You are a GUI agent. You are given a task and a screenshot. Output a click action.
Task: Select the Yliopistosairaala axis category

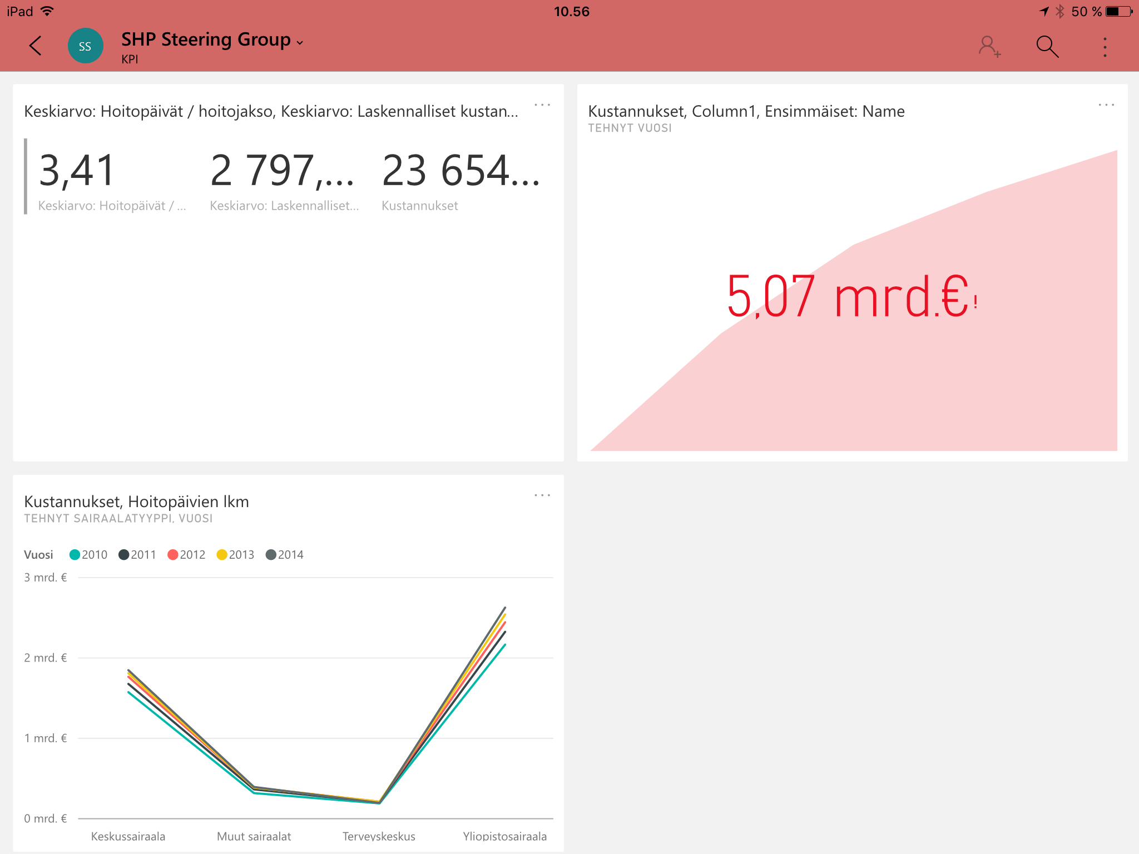tap(504, 836)
